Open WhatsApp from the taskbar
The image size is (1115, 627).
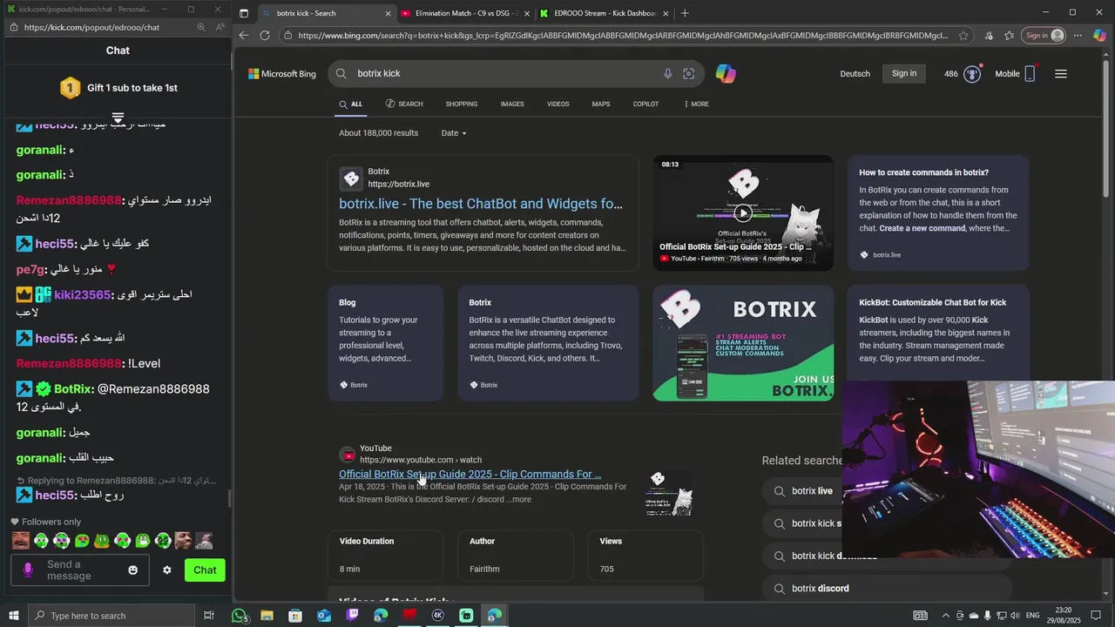(x=240, y=616)
